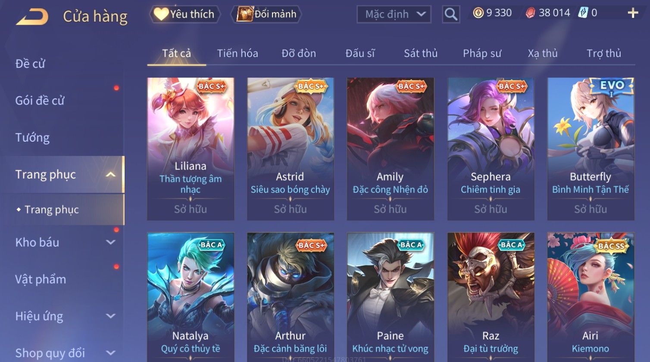Open the search magnifier icon

click(451, 14)
